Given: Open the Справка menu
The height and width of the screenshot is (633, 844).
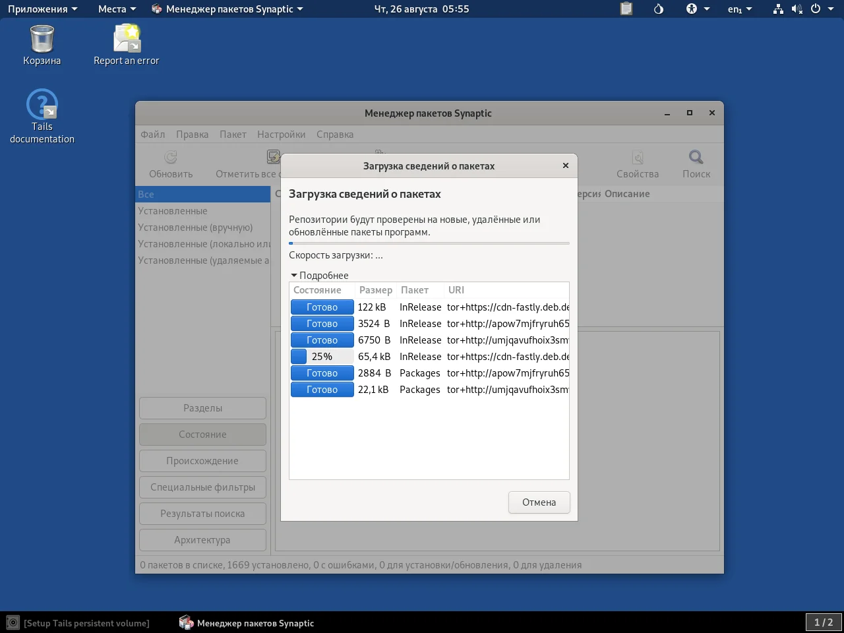Looking at the screenshot, I should point(335,135).
